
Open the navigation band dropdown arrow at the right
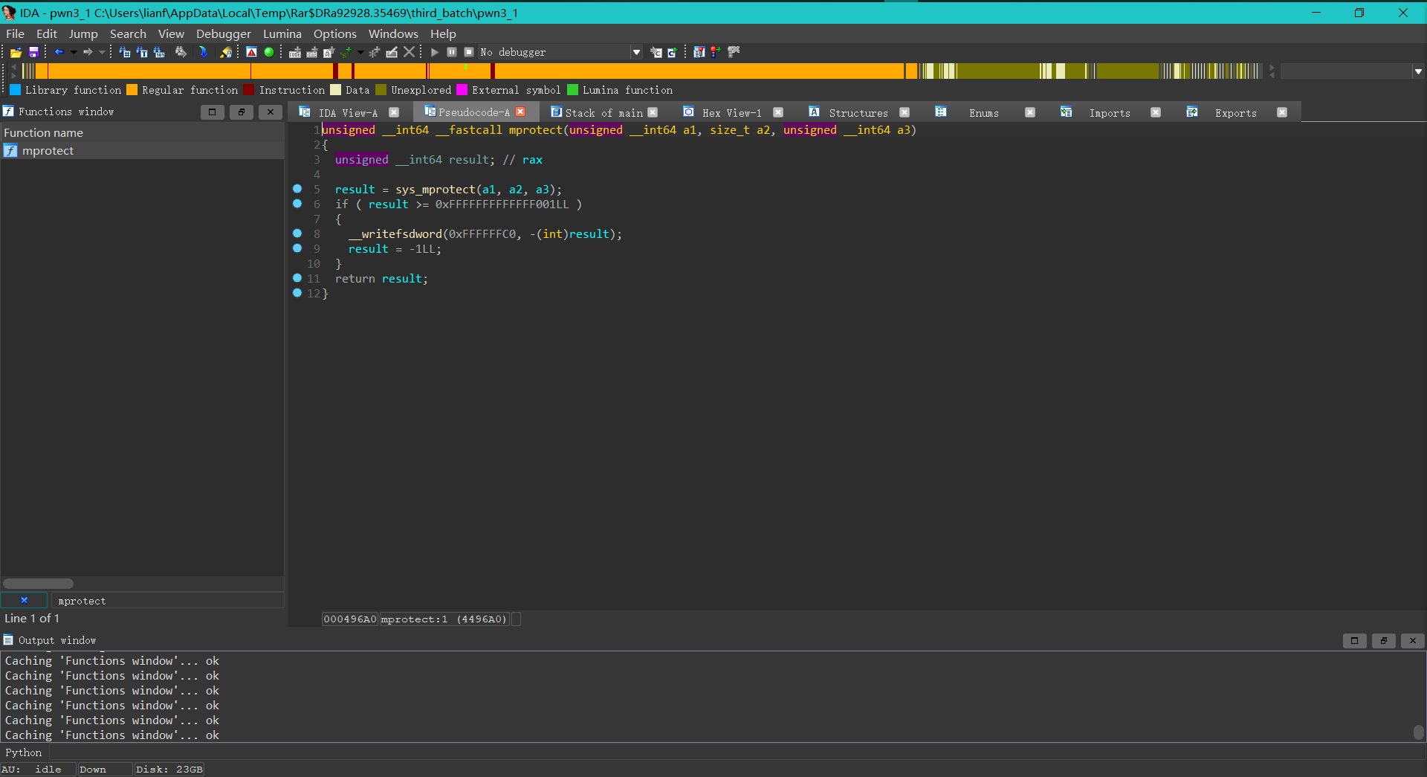click(x=1418, y=71)
